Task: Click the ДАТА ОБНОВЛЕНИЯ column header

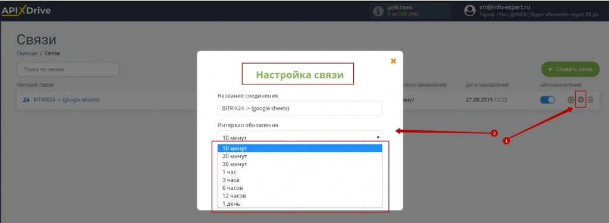Action: click(x=488, y=85)
